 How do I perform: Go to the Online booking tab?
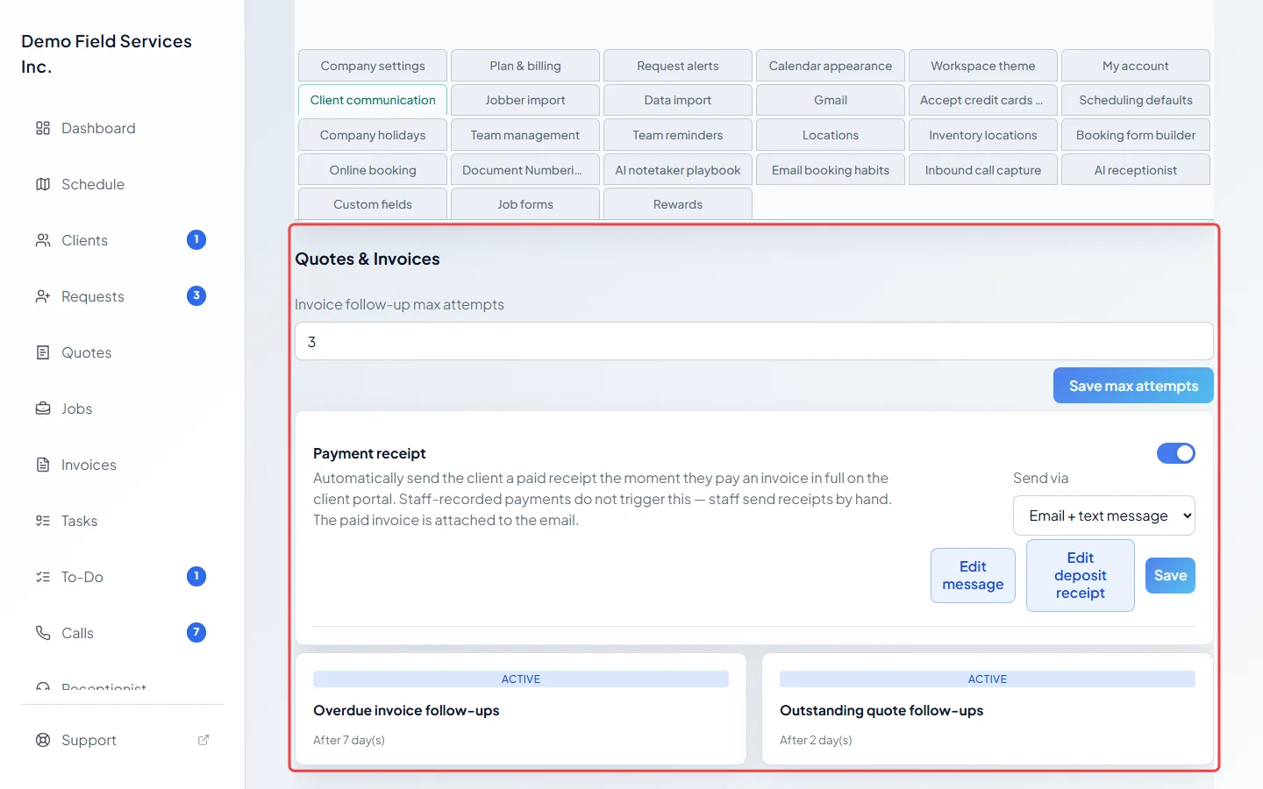click(x=373, y=170)
